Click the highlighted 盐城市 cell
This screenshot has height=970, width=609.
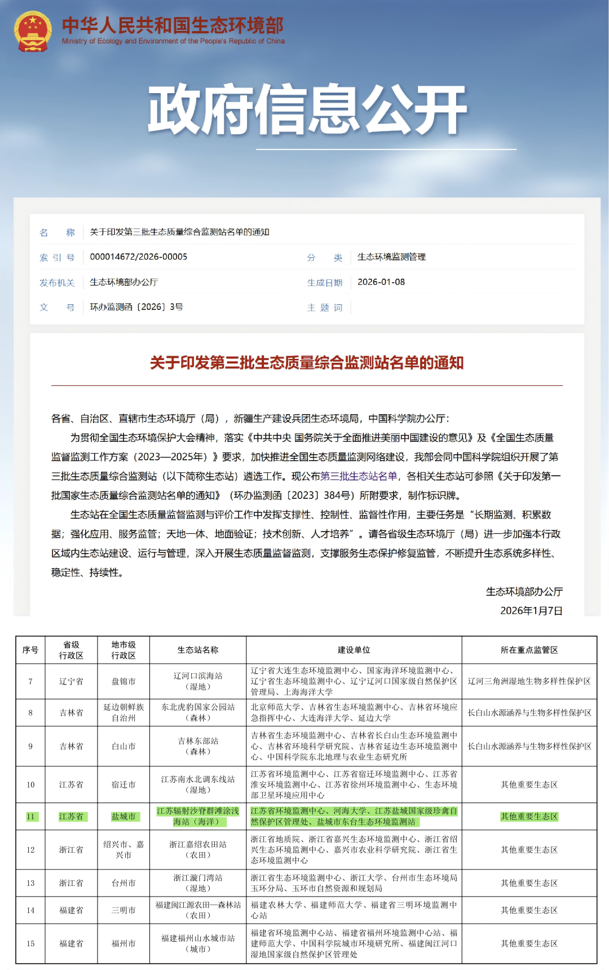[x=123, y=817]
